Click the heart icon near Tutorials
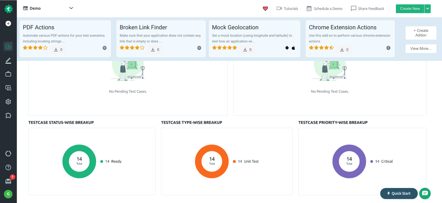 [x=265, y=9]
